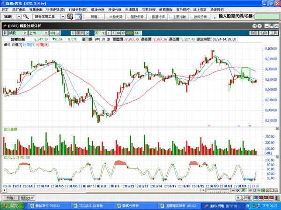Click the magnifier search icon beside 0605
The width and height of the screenshot is (281, 210).
(x=26, y=17)
